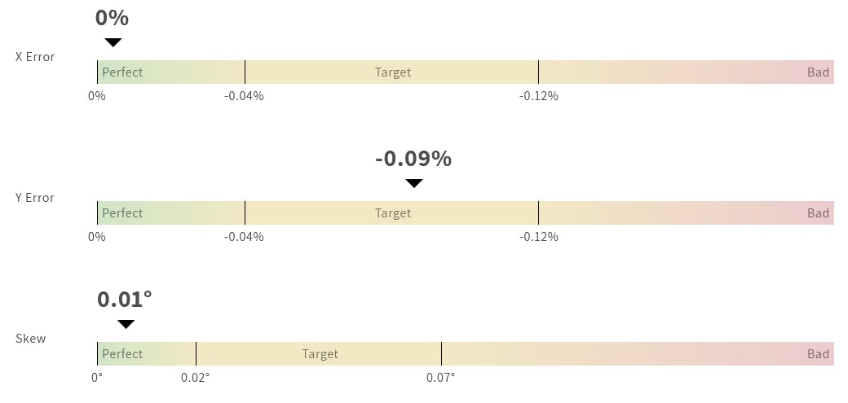Click the Perfect zone of Y Error bar
Image resolution: width=848 pixels, height=403 pixels.
pyautogui.click(x=170, y=212)
